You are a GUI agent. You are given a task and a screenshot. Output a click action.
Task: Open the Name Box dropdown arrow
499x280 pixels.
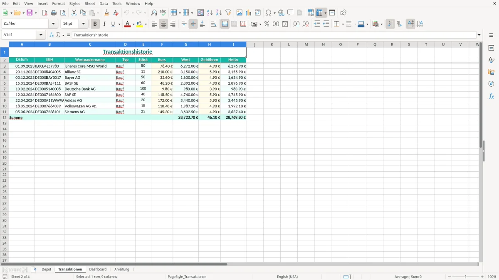41,35
